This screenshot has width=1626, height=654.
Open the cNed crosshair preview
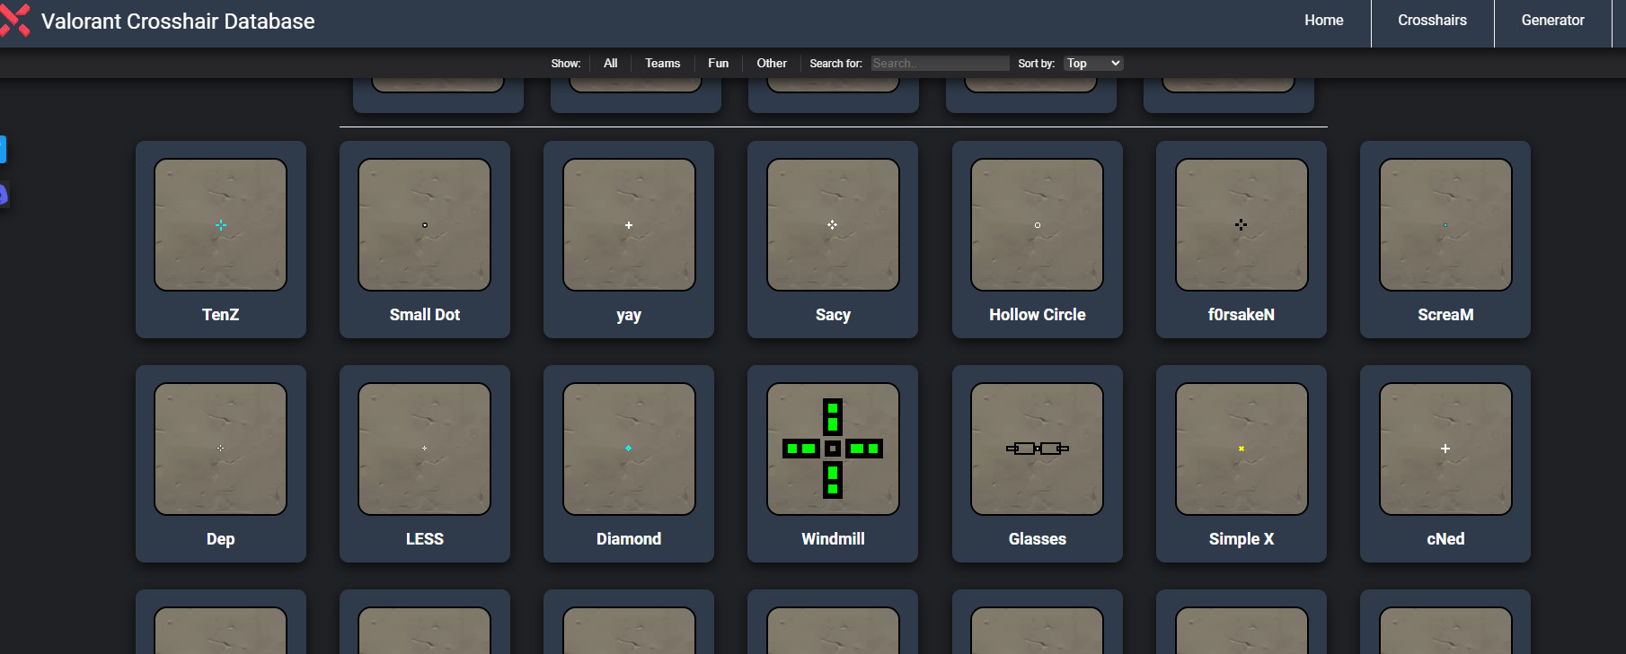point(1445,449)
